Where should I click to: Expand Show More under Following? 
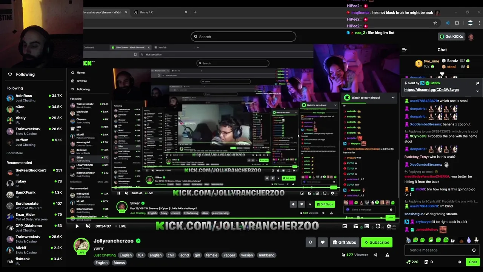(15, 153)
